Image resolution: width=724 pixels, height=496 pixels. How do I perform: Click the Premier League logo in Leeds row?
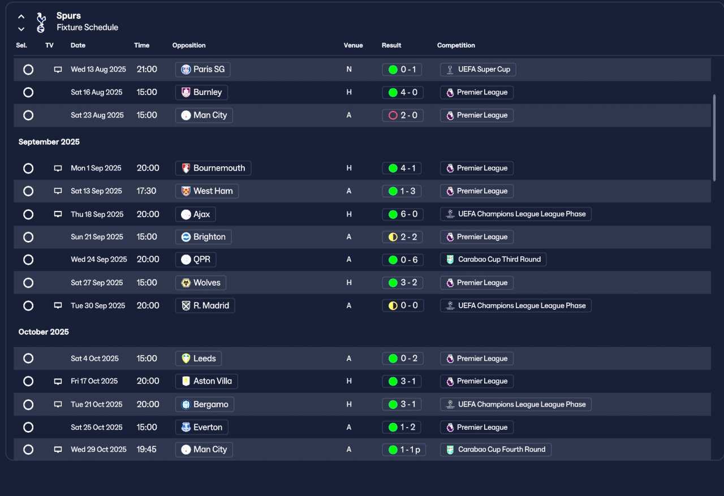coord(450,359)
